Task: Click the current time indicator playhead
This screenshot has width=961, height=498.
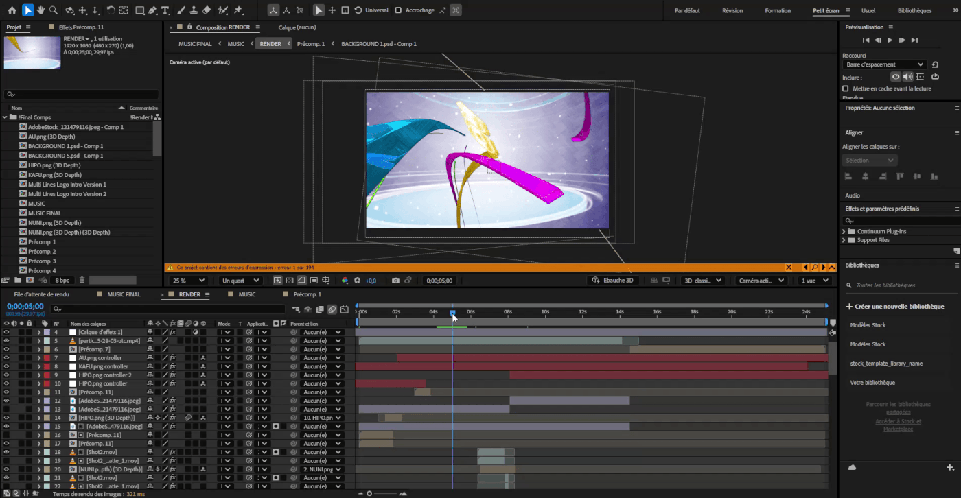Action: click(453, 311)
